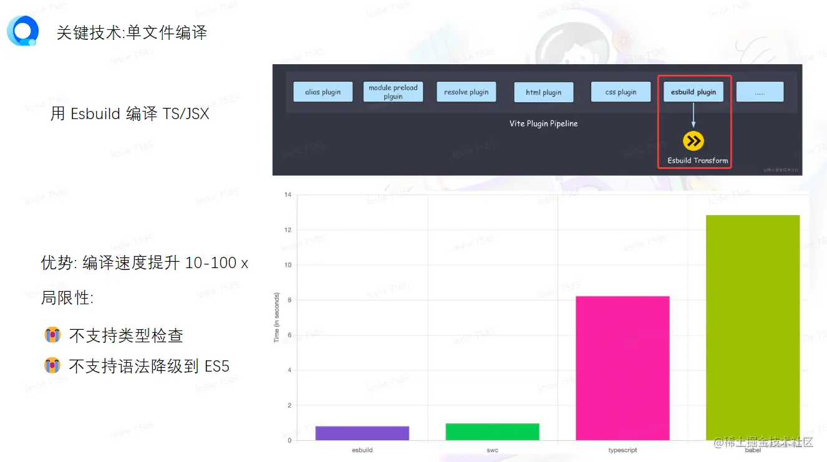Screen dimensions: 827x462
Task: Click the text 不支持语法降级到 ES5
Action: coord(149,366)
